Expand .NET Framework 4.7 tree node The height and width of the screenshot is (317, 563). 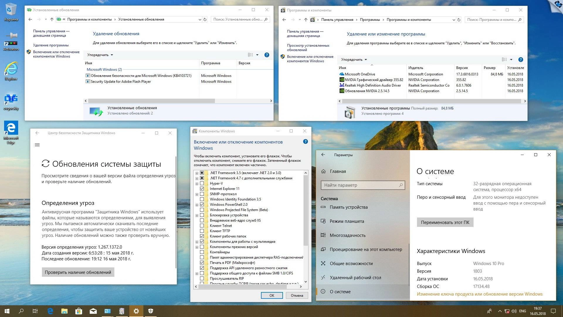point(197,178)
